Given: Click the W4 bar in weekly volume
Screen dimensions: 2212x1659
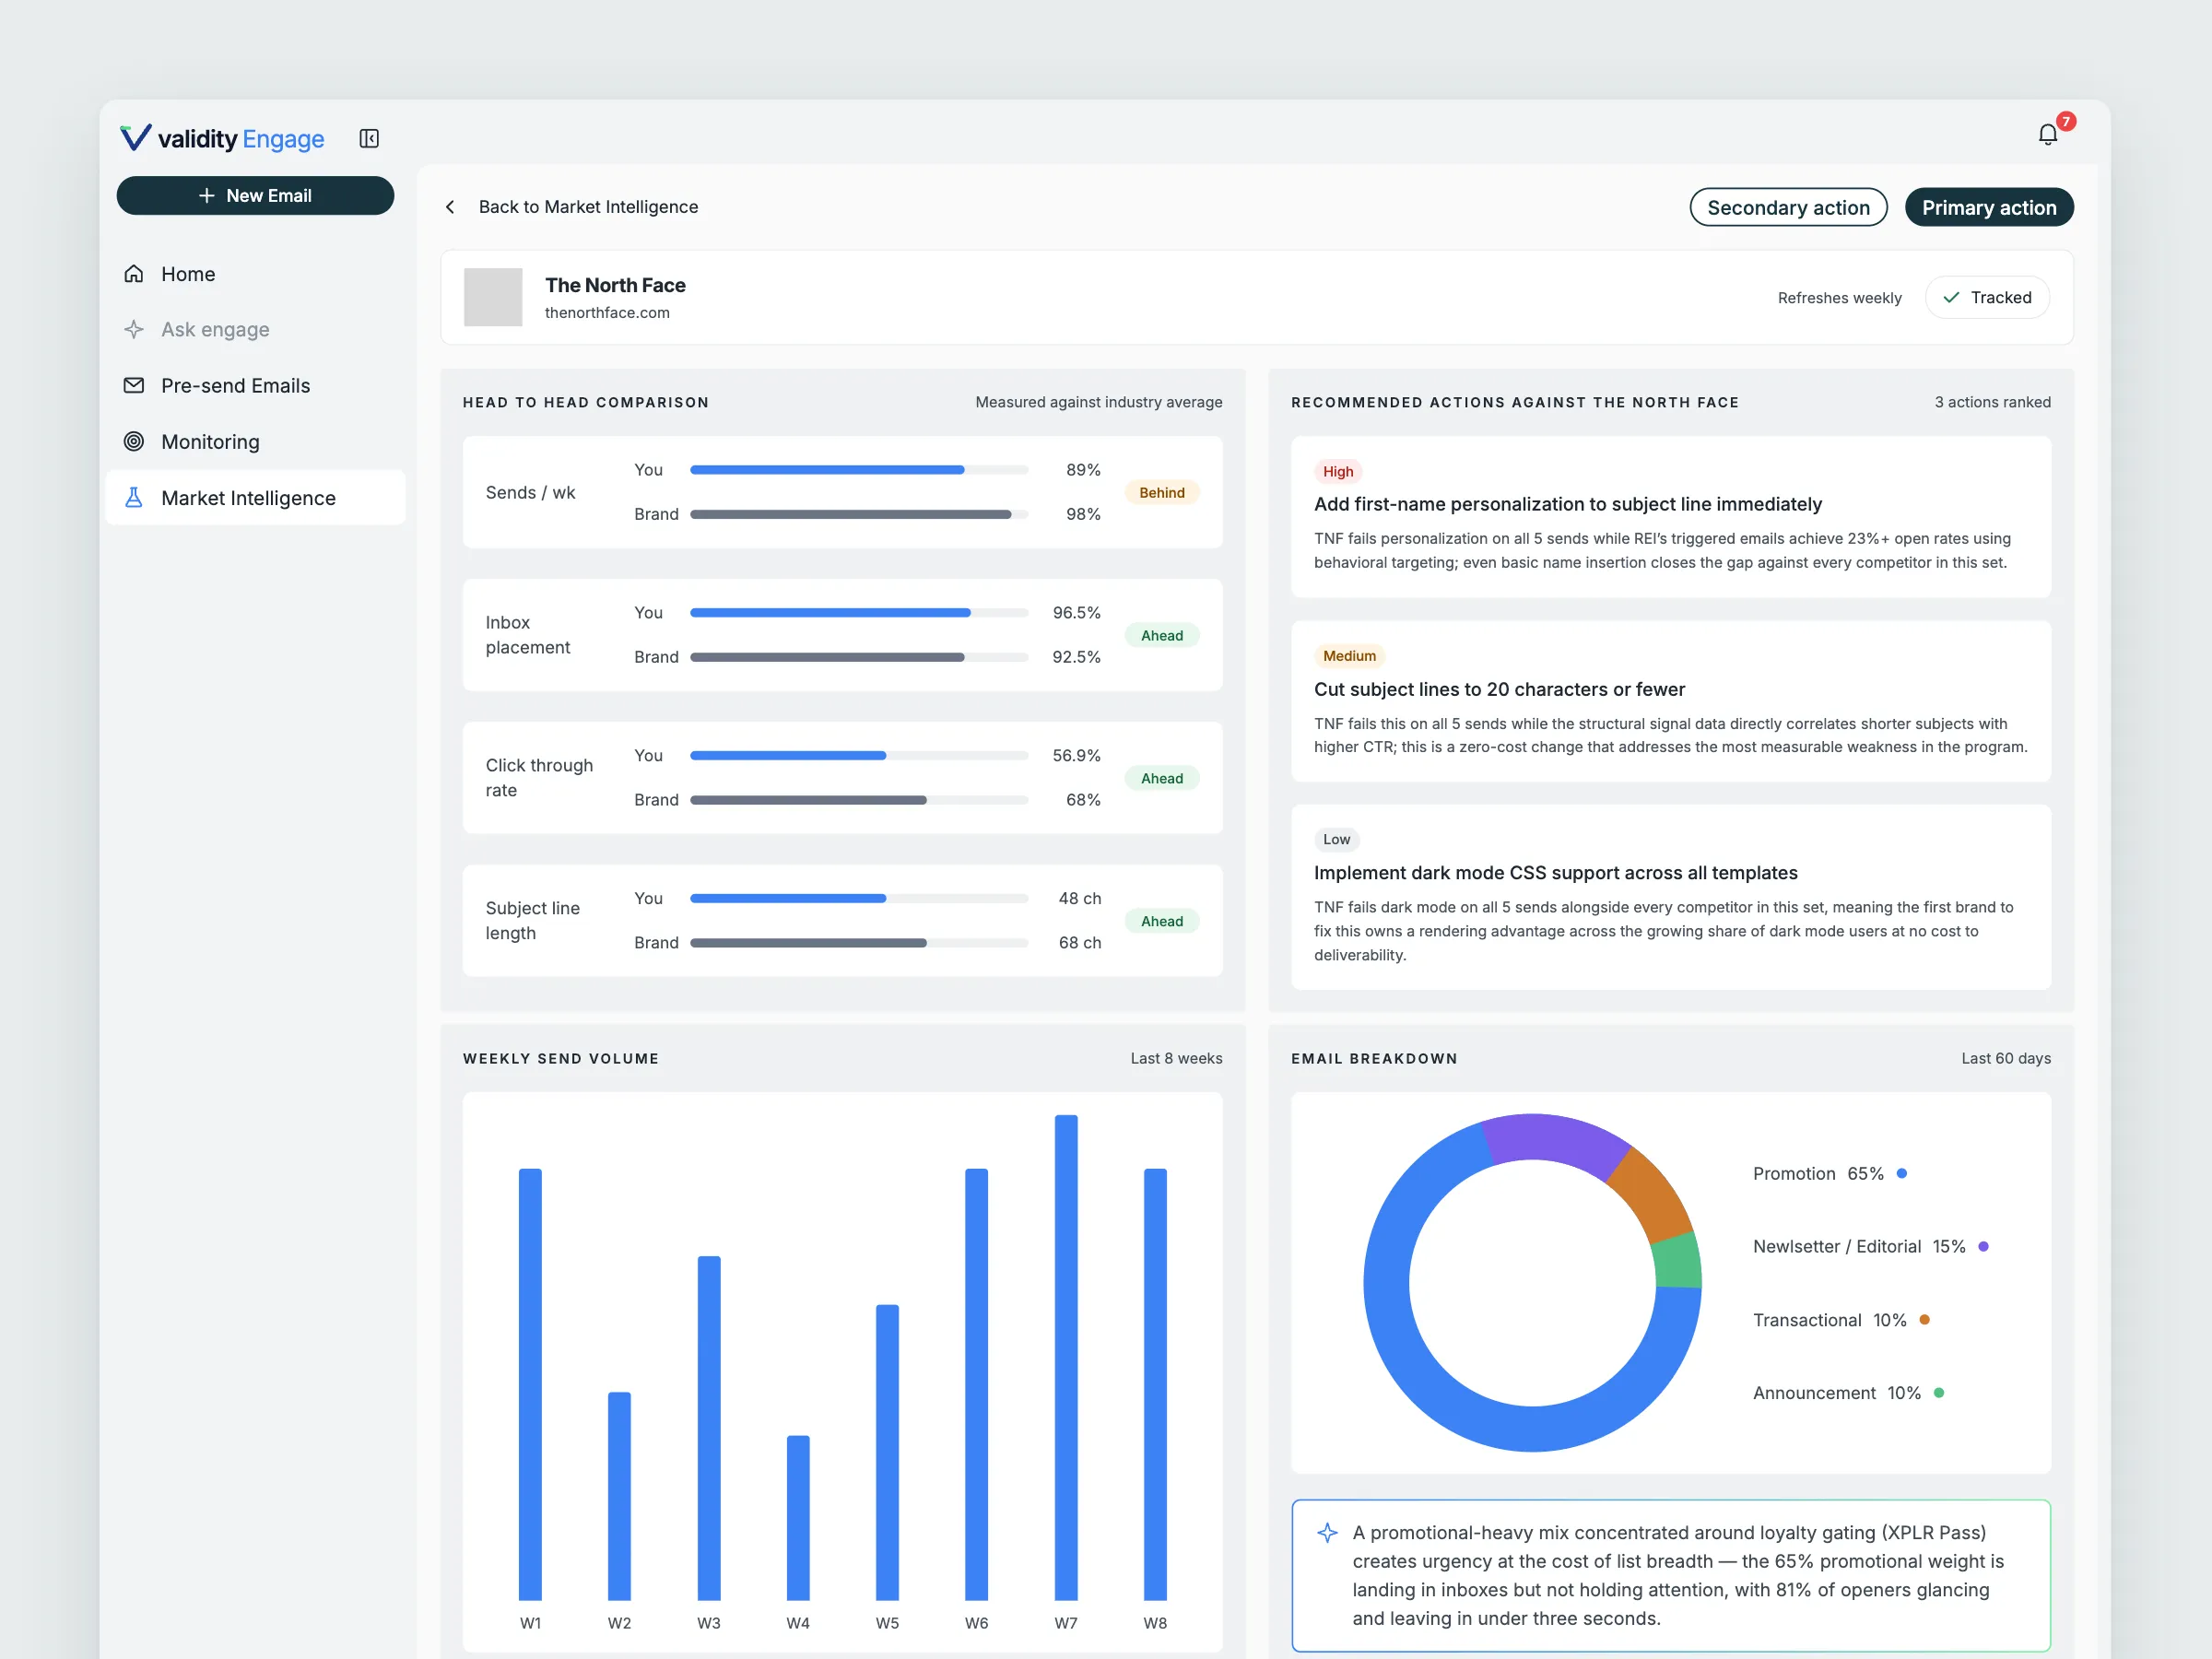Looking at the screenshot, I should [x=798, y=1518].
